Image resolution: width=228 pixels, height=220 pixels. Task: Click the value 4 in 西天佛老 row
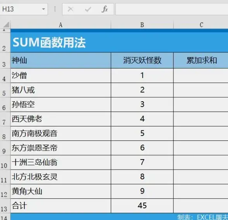point(142,119)
